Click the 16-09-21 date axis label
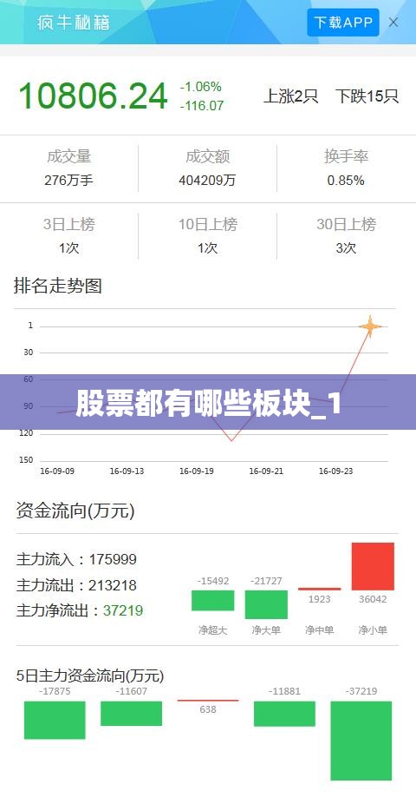This screenshot has height=804, width=416. tap(266, 471)
